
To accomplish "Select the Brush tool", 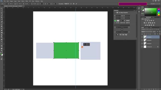I will click(x=2, y=24).
